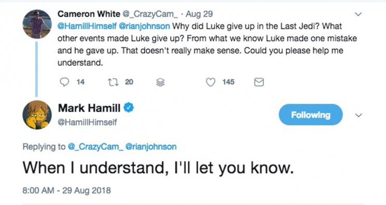Open @_CrazyCam_ link in Replying to
The image size is (386, 205).
(95, 146)
